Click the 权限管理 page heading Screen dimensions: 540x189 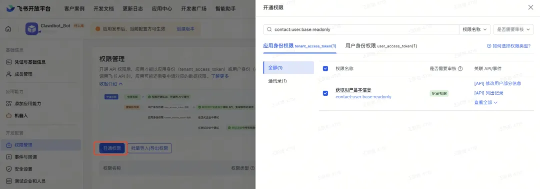point(112,59)
